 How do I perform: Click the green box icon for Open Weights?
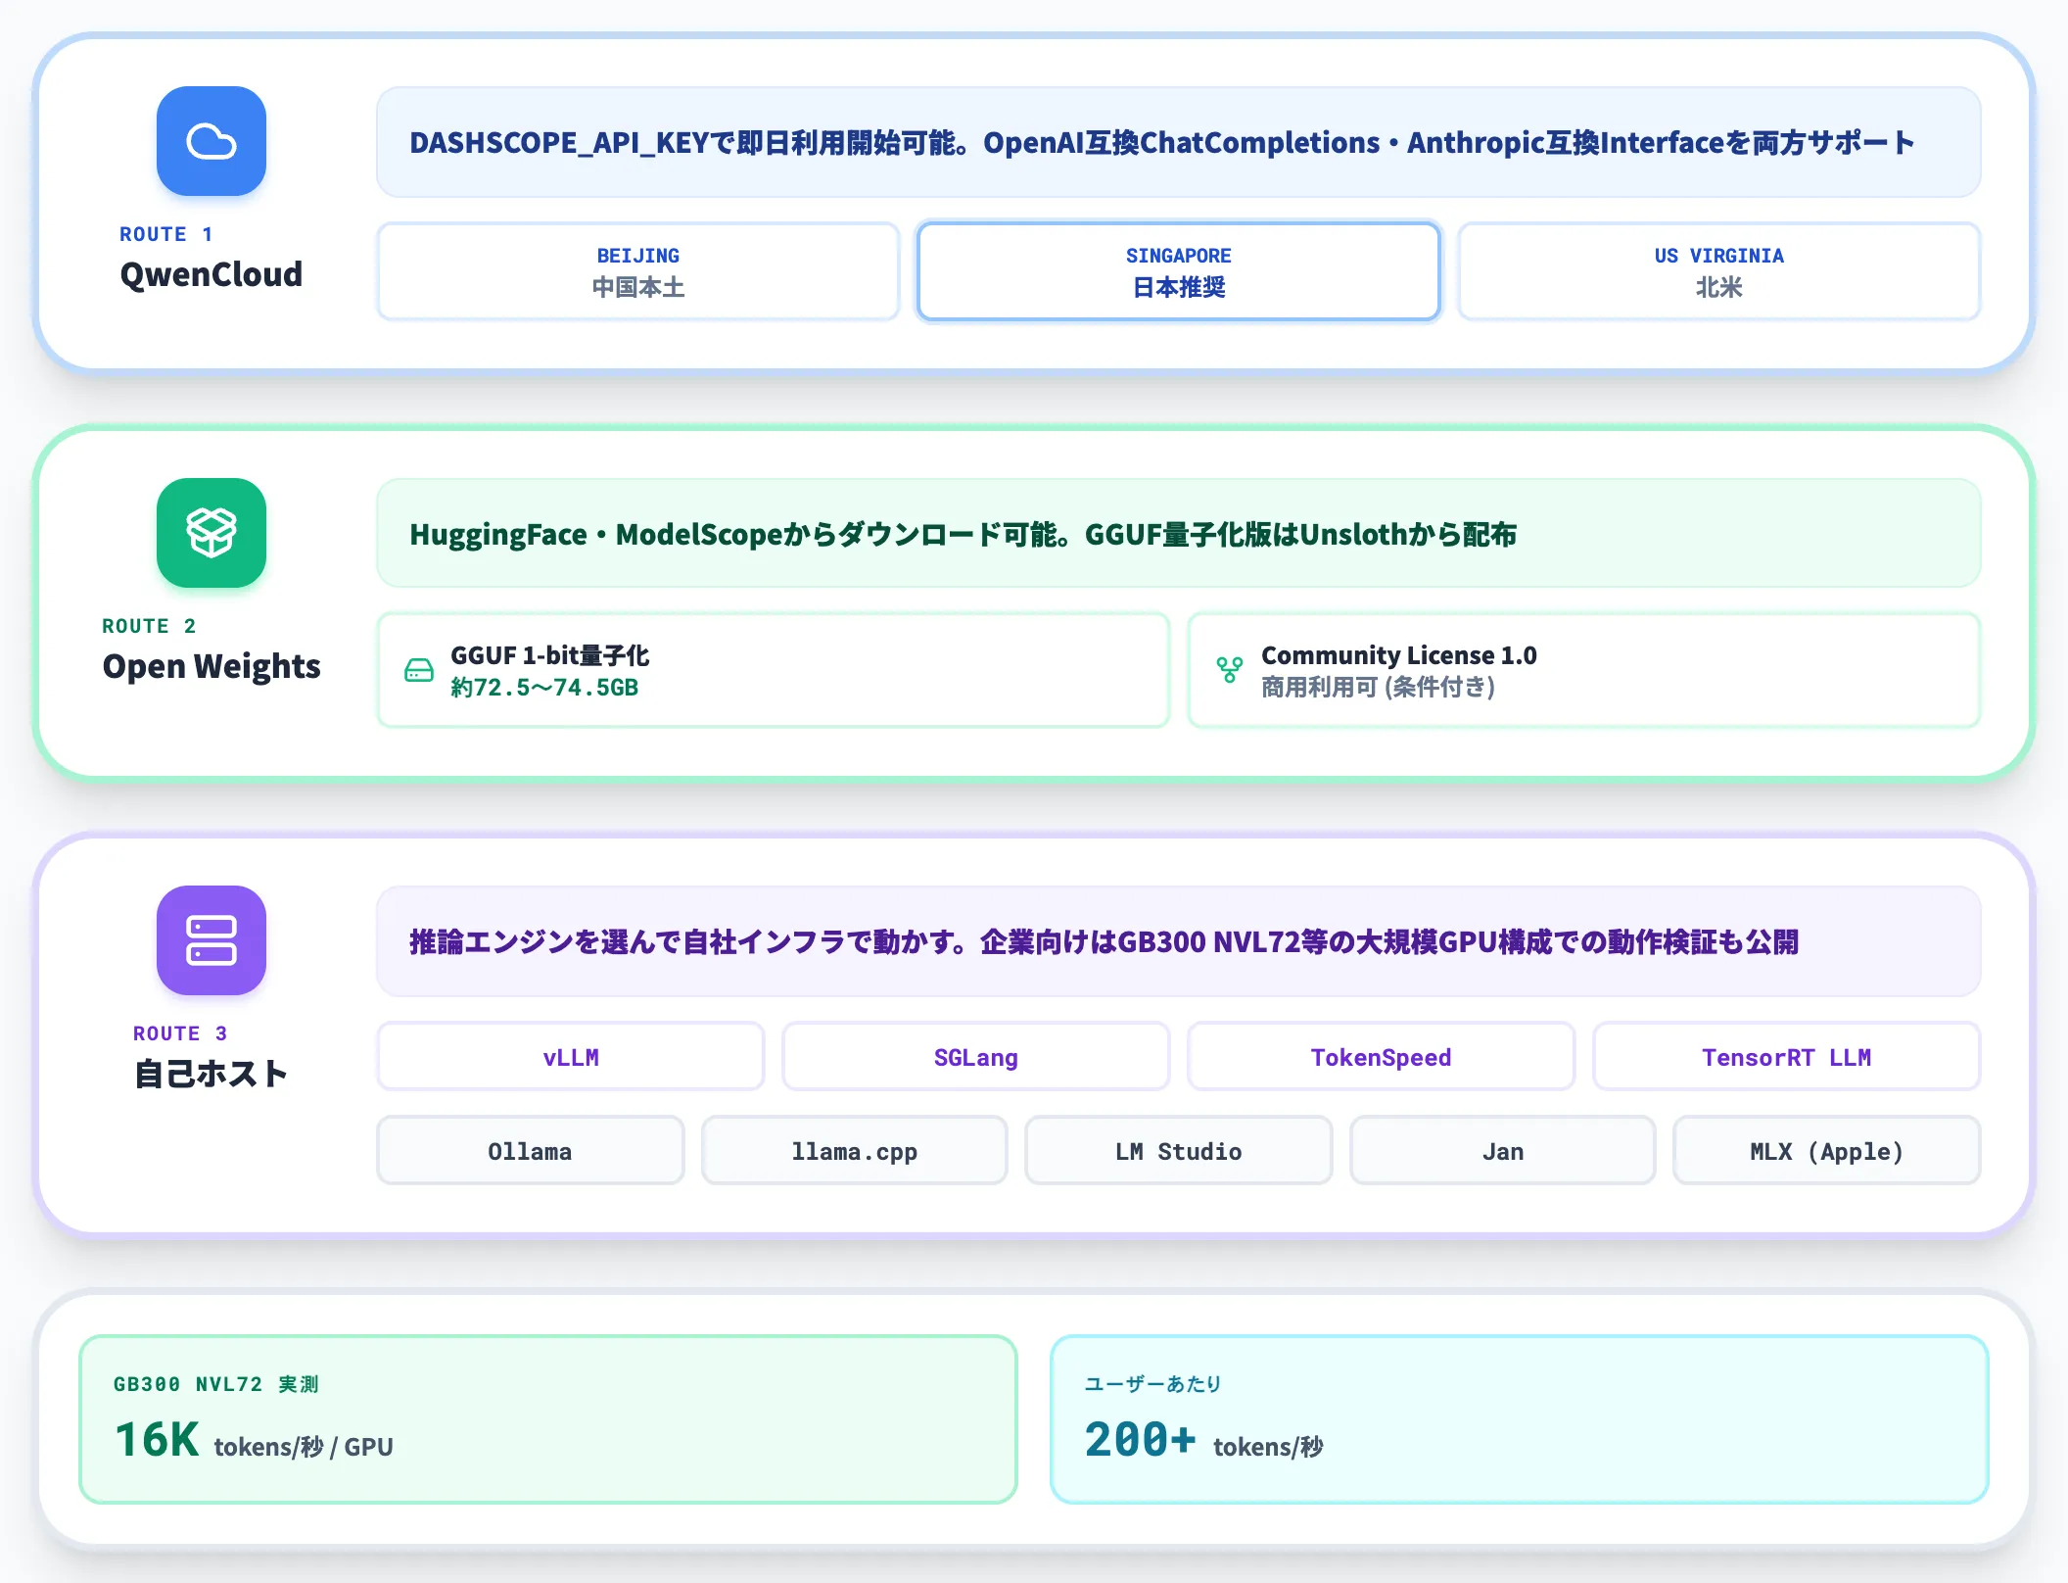[211, 533]
